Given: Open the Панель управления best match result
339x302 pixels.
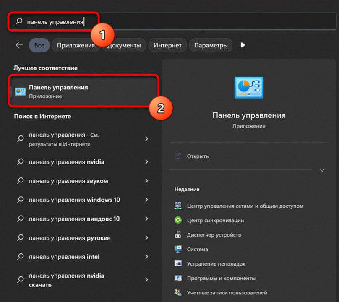Looking at the screenshot, I should click(84, 91).
